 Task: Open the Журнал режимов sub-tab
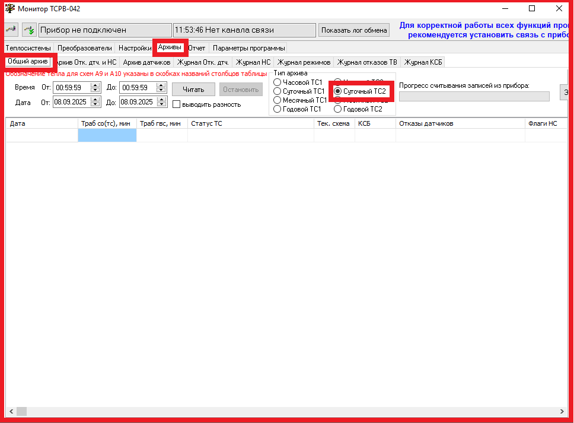coord(304,62)
